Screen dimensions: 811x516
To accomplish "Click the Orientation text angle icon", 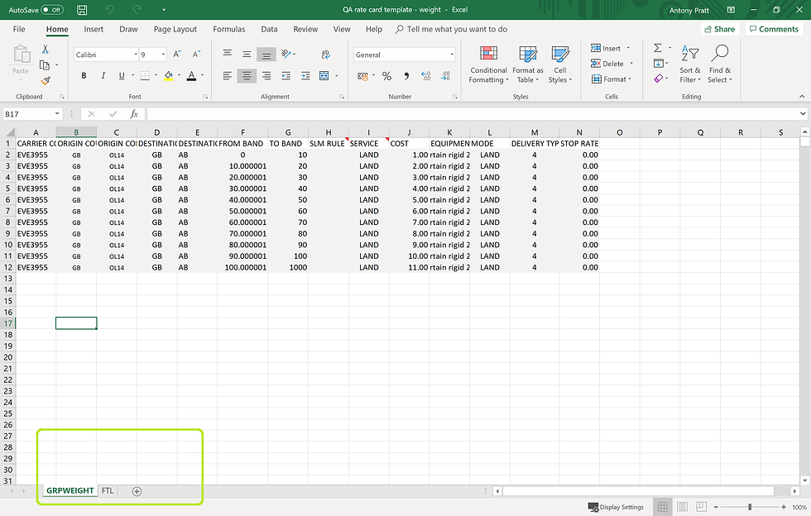I will tap(286, 54).
